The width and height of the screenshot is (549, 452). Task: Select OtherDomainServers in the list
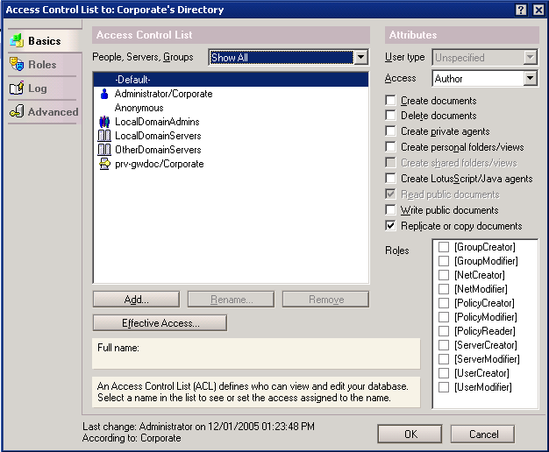point(231,150)
